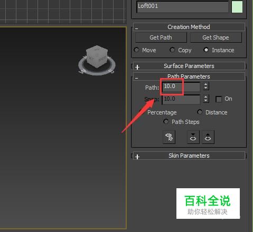Screen dimensions: 253x232
Task: Select the Instance radio button
Action: [x=206, y=50]
